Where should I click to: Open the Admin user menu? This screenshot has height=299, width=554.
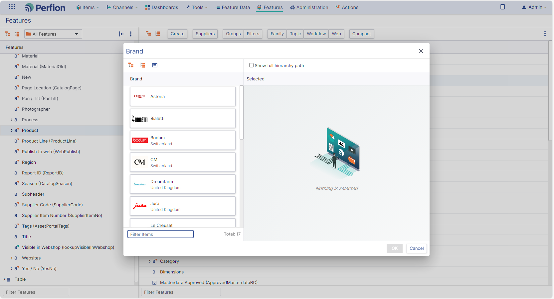pyautogui.click(x=534, y=7)
